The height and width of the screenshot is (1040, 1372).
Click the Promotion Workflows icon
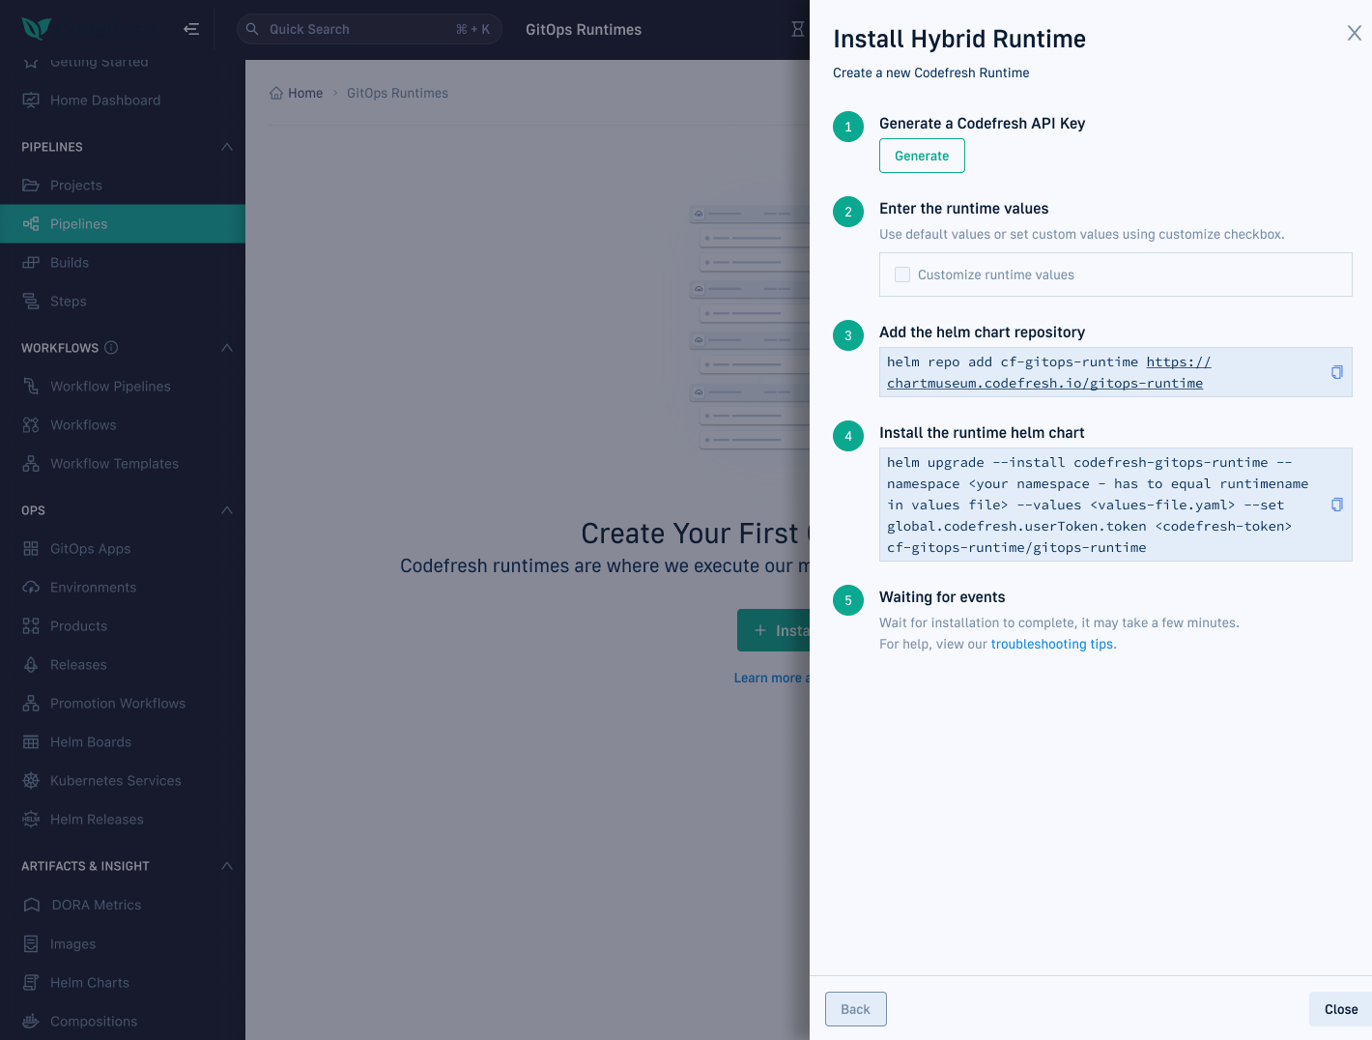pyautogui.click(x=31, y=704)
